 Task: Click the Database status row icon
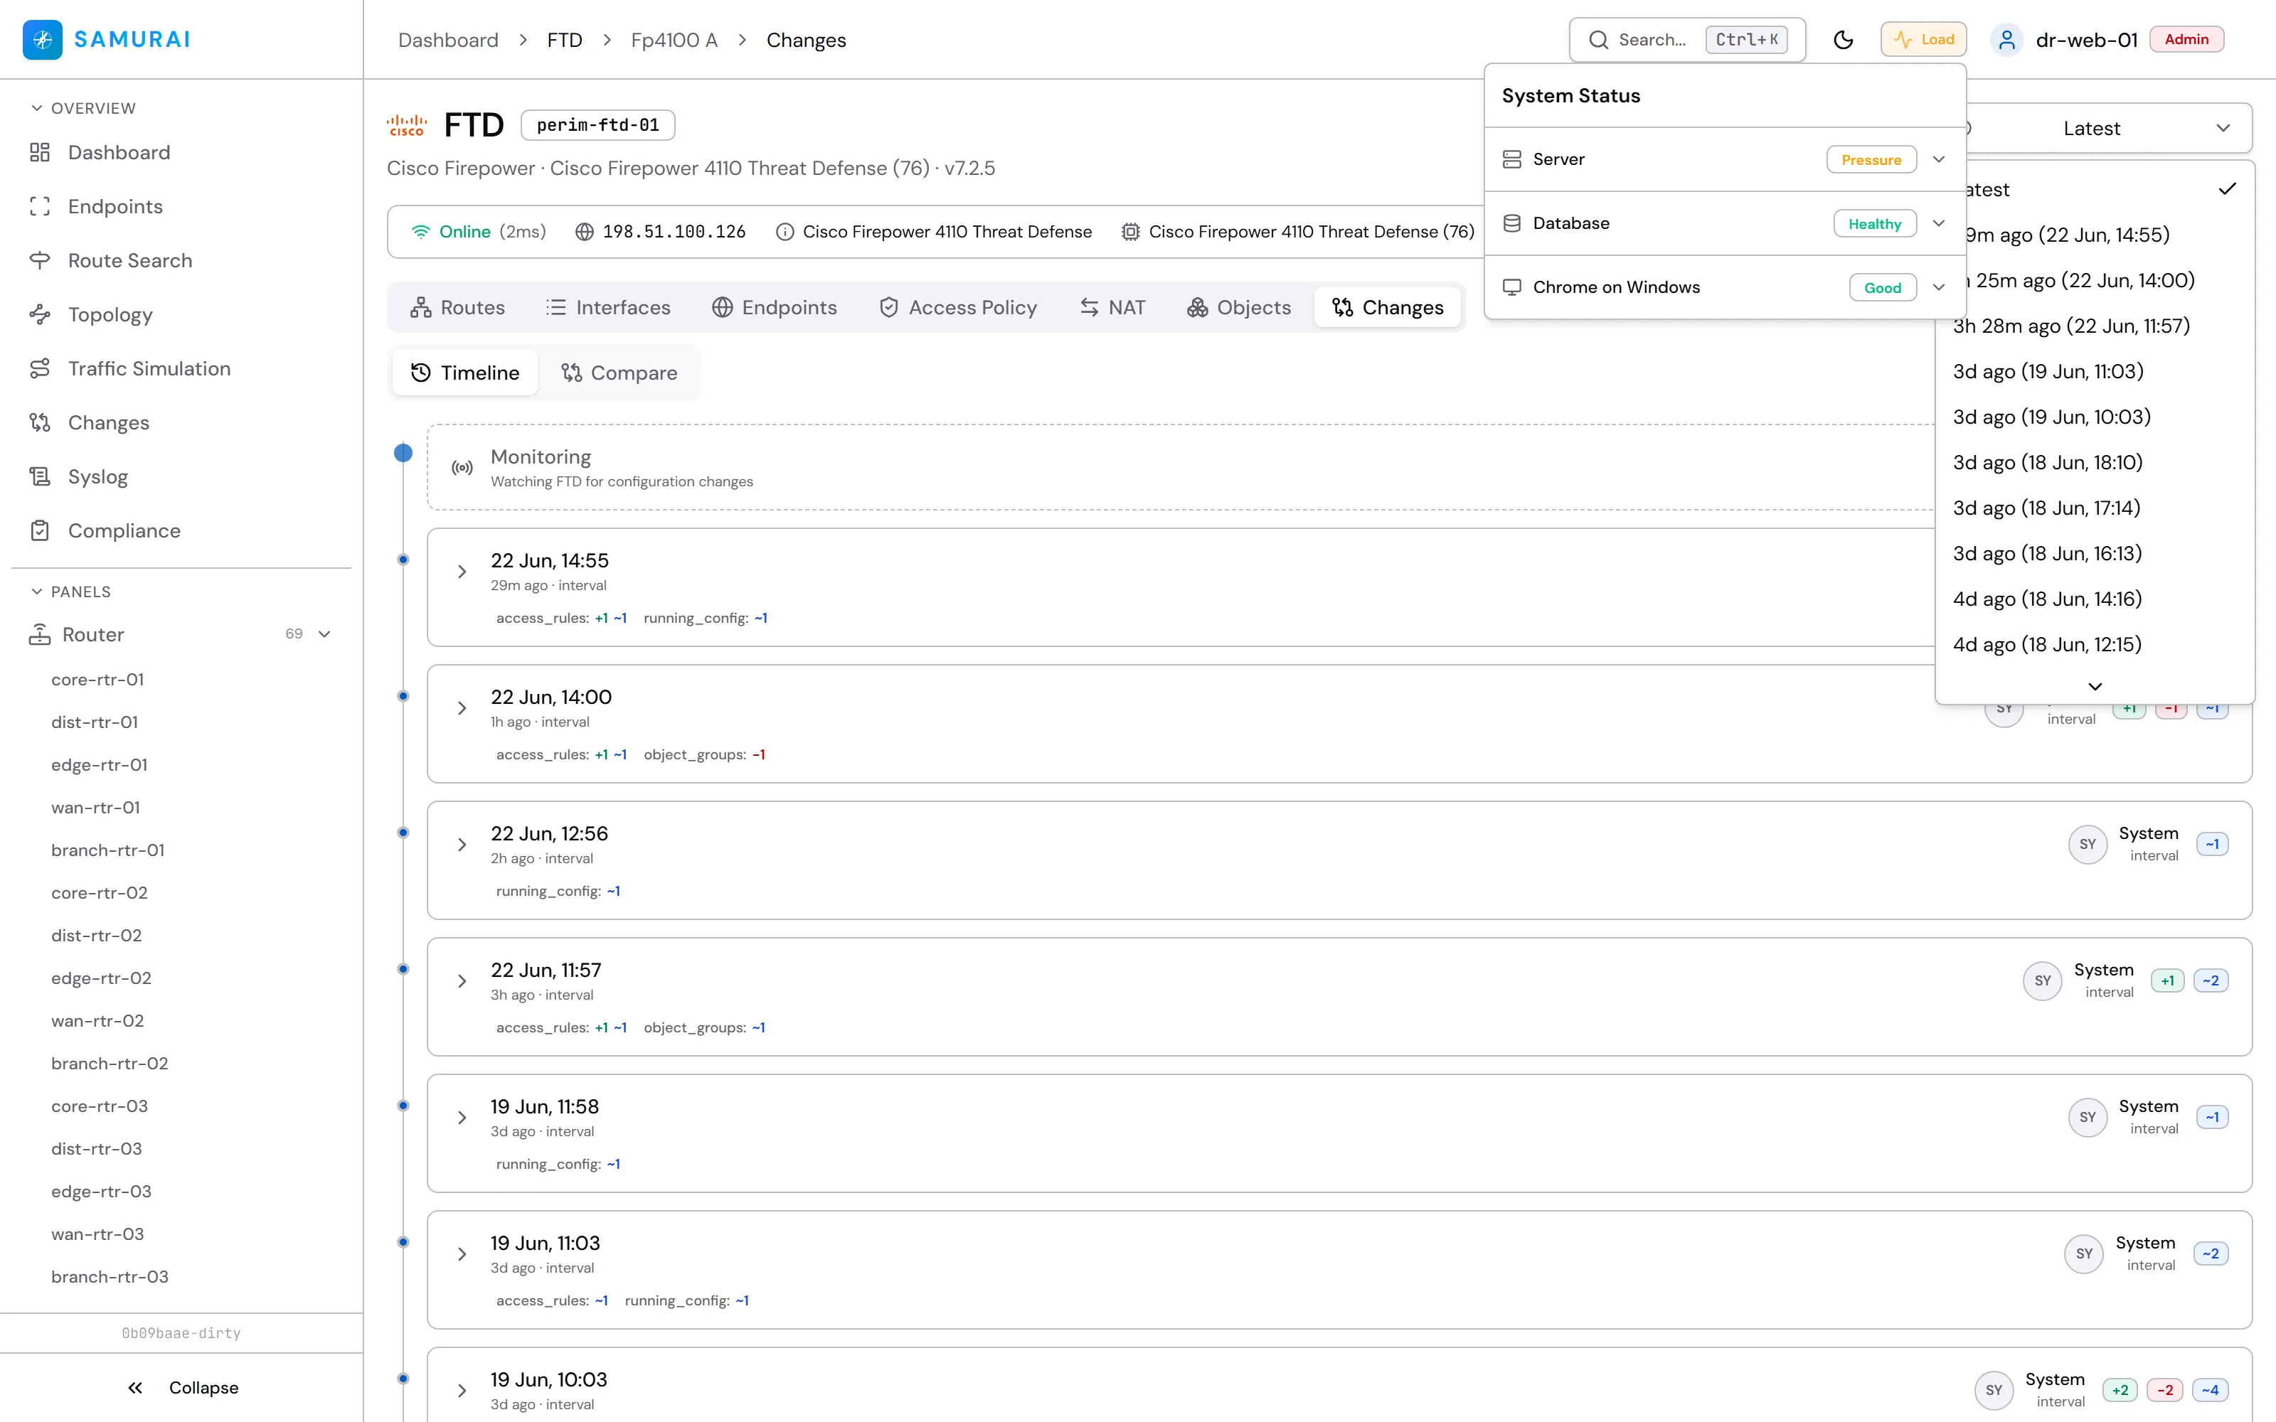(1511, 224)
